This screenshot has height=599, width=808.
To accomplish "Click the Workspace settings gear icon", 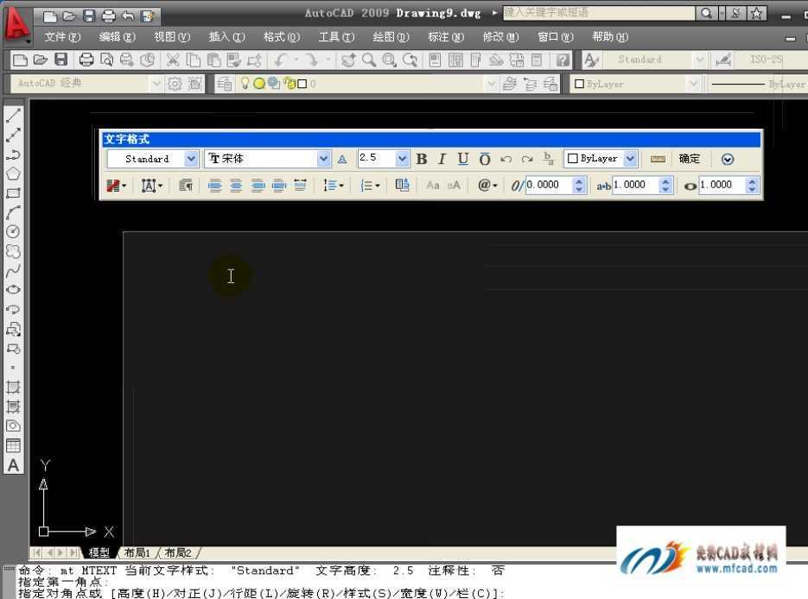I will point(175,84).
